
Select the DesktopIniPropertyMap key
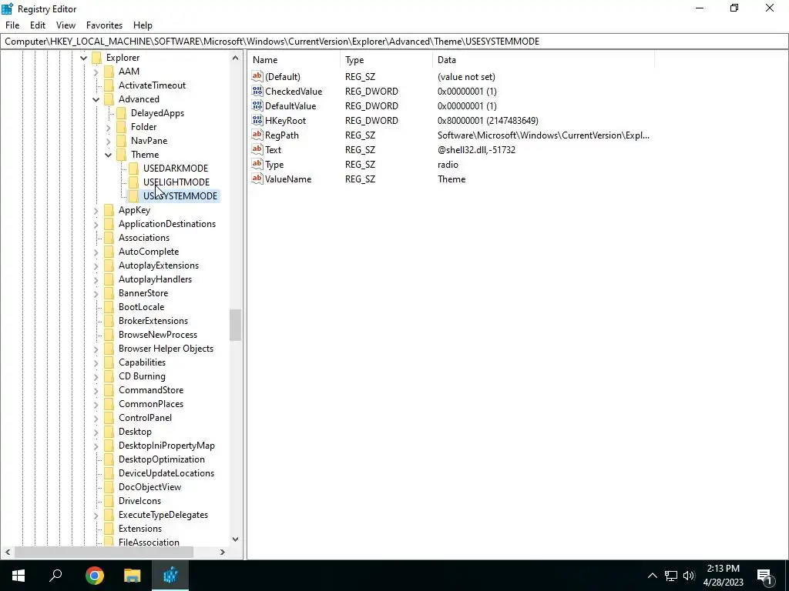pyautogui.click(x=166, y=446)
